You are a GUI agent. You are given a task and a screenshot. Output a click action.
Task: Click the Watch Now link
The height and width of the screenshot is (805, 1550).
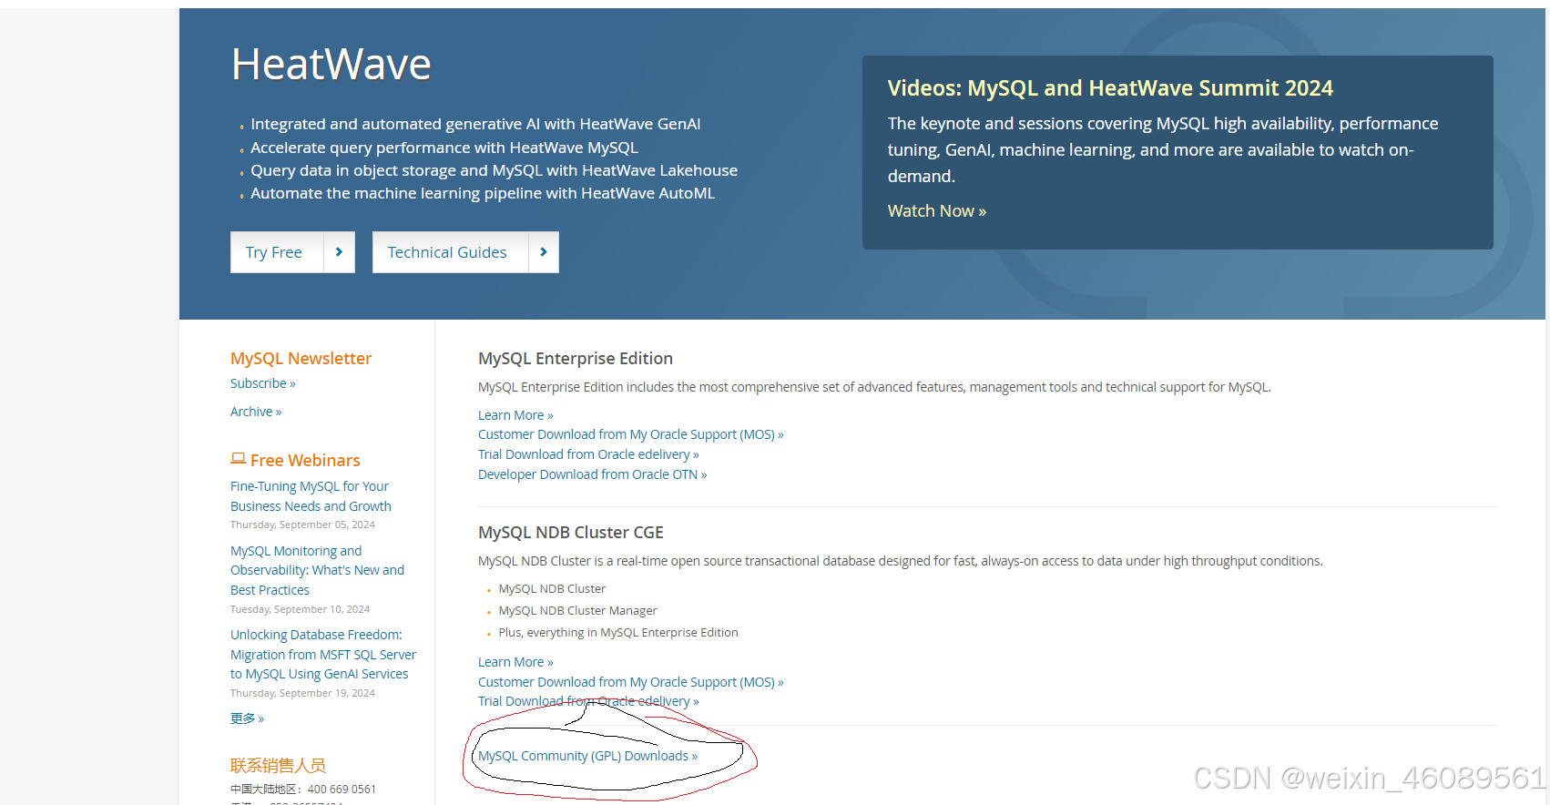[936, 211]
